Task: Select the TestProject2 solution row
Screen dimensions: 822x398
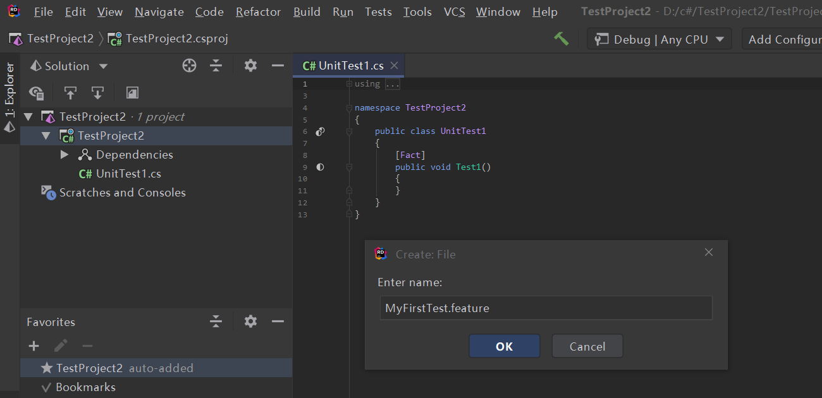Action: (x=156, y=117)
